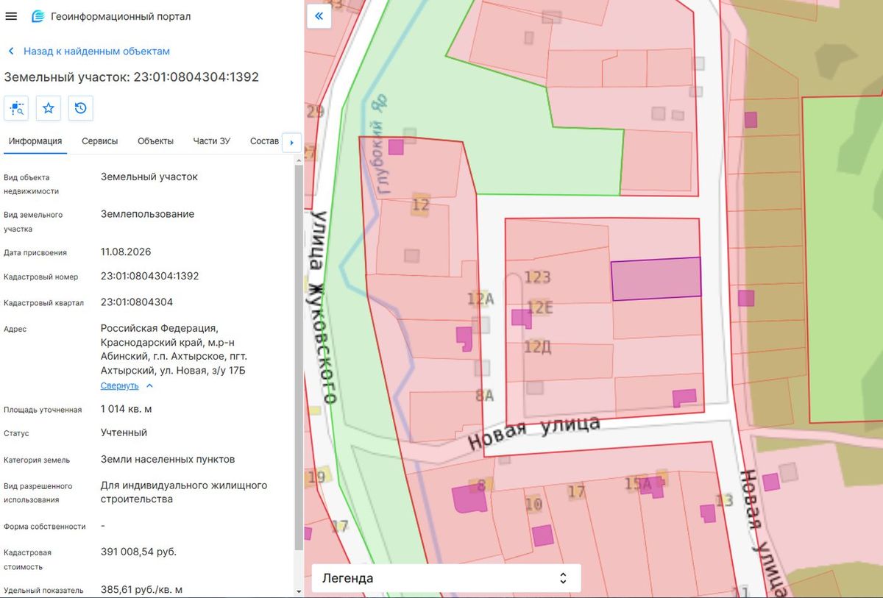Viewport: 883px width, 598px height.
Task: Click the date value 11.08.2026
Action: click(x=126, y=252)
